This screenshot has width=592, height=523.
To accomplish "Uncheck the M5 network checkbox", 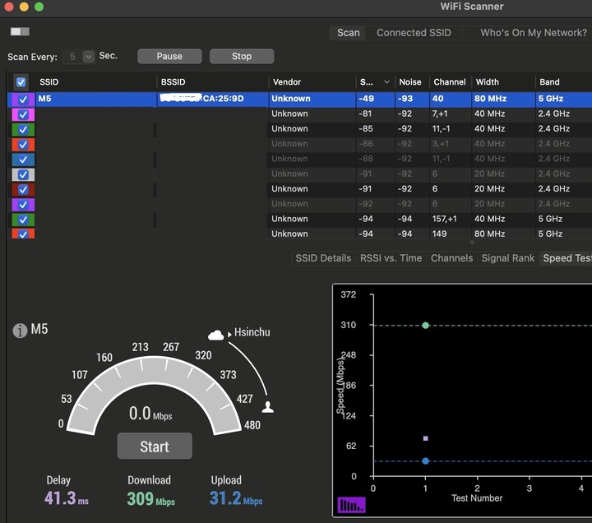I will [x=23, y=100].
